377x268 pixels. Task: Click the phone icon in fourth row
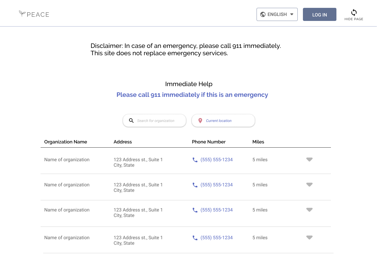point(195,238)
